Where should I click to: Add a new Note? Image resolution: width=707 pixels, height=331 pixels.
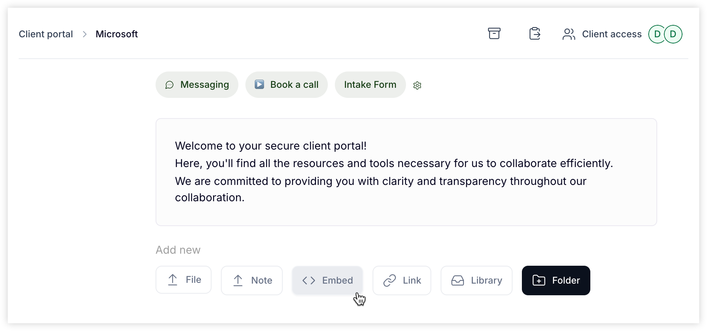point(252,280)
